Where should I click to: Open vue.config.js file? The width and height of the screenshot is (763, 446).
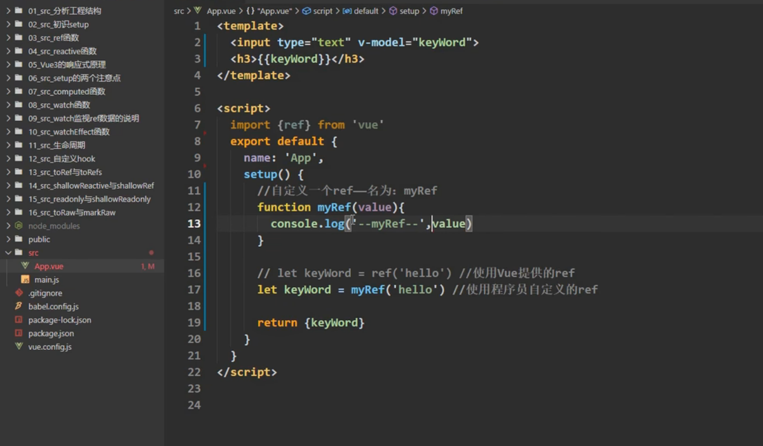[50, 346]
